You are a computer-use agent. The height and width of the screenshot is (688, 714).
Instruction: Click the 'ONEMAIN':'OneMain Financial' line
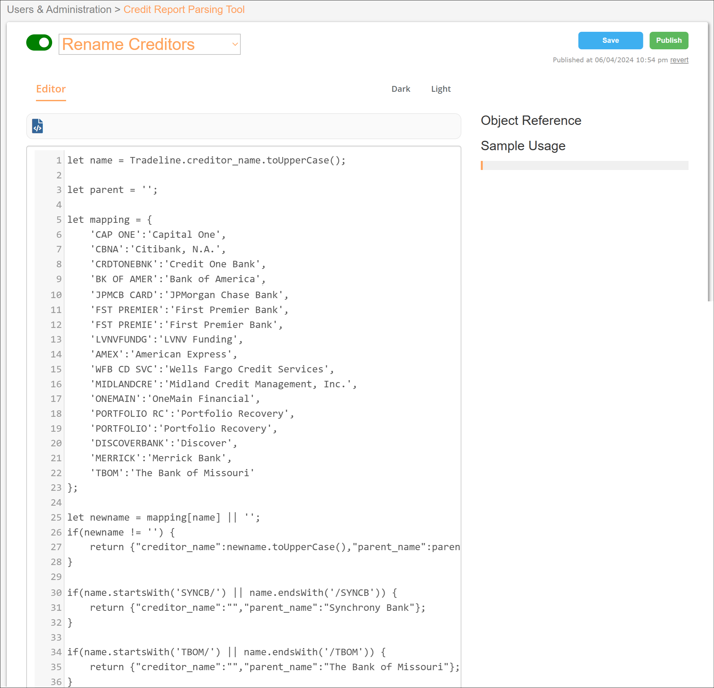tap(175, 399)
